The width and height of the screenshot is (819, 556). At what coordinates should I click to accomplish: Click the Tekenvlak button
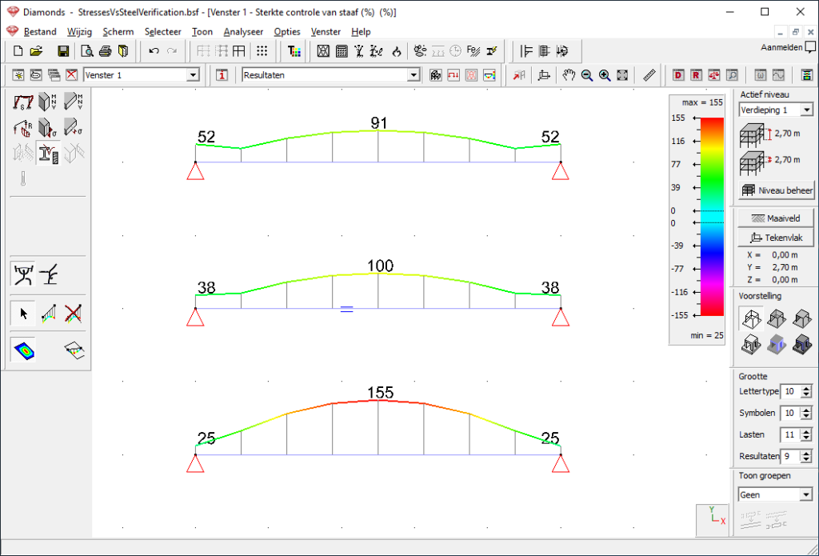(x=777, y=238)
